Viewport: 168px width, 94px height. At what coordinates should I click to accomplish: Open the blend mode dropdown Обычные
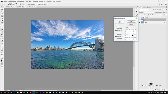pyautogui.click(x=147, y=13)
